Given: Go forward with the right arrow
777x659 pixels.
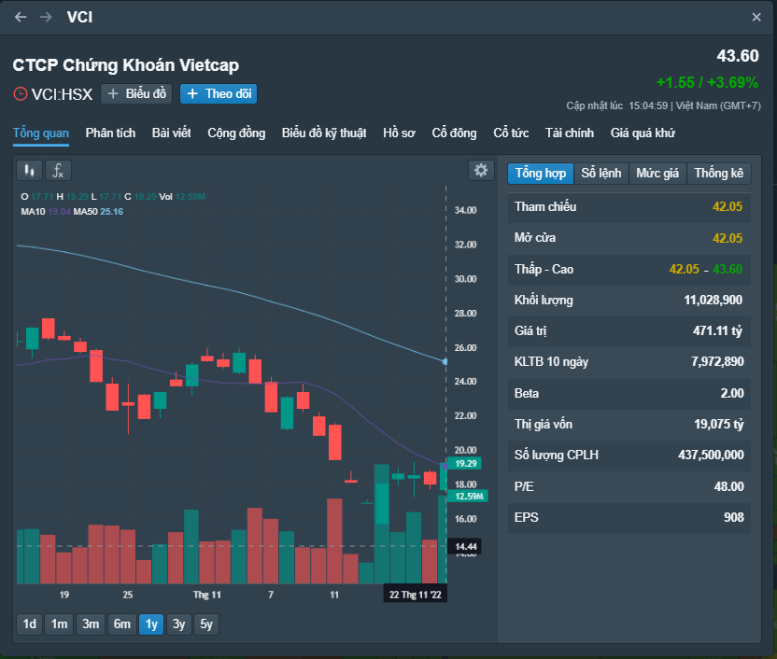Looking at the screenshot, I should 46,17.
